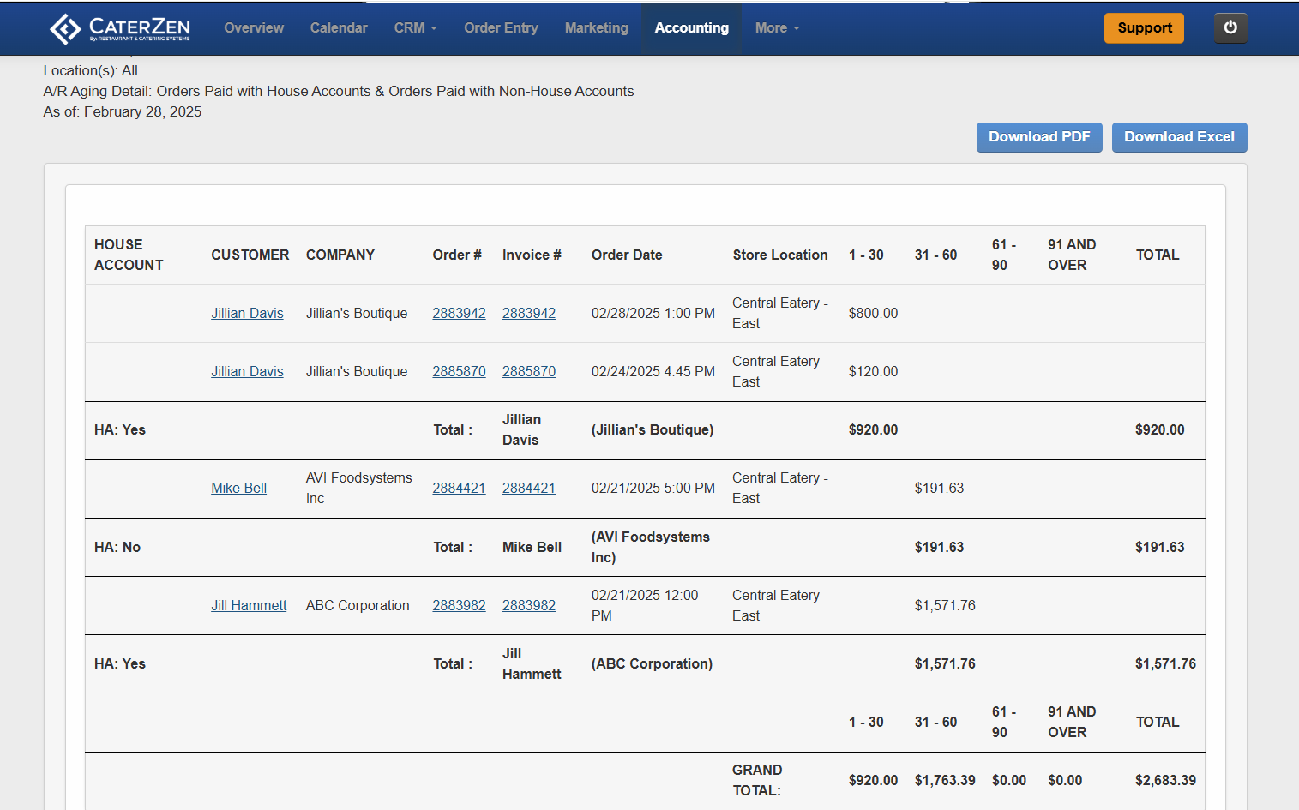
Task: Open the Order Entry page
Action: [502, 28]
